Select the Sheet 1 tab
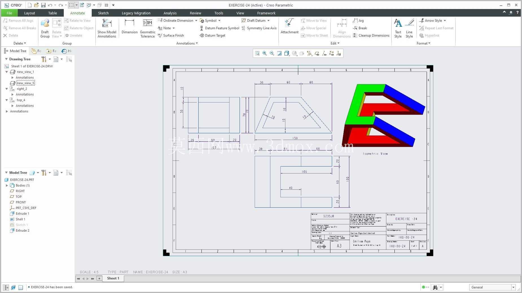Screen dimensions: 522x293 click(113, 278)
